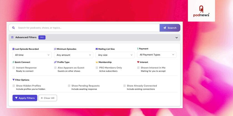Click the 'Guests on other shows' caption
This screenshot has width=233, height=116.
pos(69,71)
